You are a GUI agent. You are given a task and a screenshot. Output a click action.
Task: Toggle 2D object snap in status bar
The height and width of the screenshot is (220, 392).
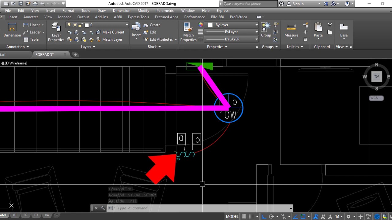tap(303, 216)
